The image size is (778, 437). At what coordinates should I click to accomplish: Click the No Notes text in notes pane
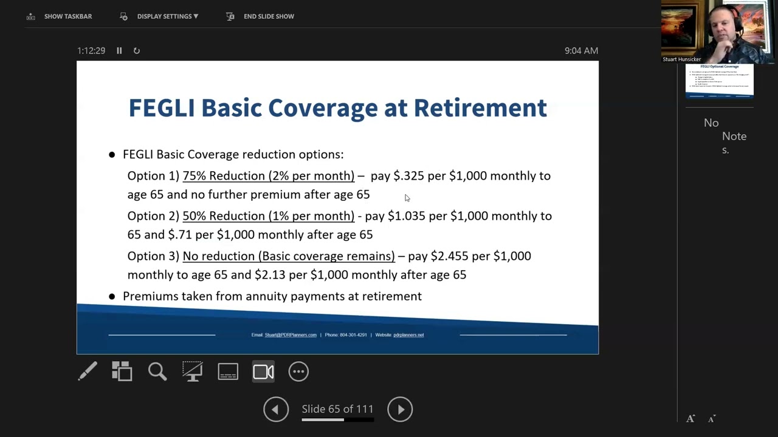[725, 137]
